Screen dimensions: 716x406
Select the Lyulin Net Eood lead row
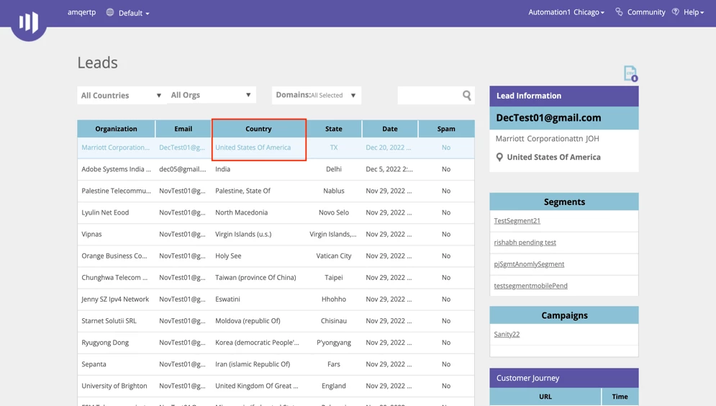[276, 212]
